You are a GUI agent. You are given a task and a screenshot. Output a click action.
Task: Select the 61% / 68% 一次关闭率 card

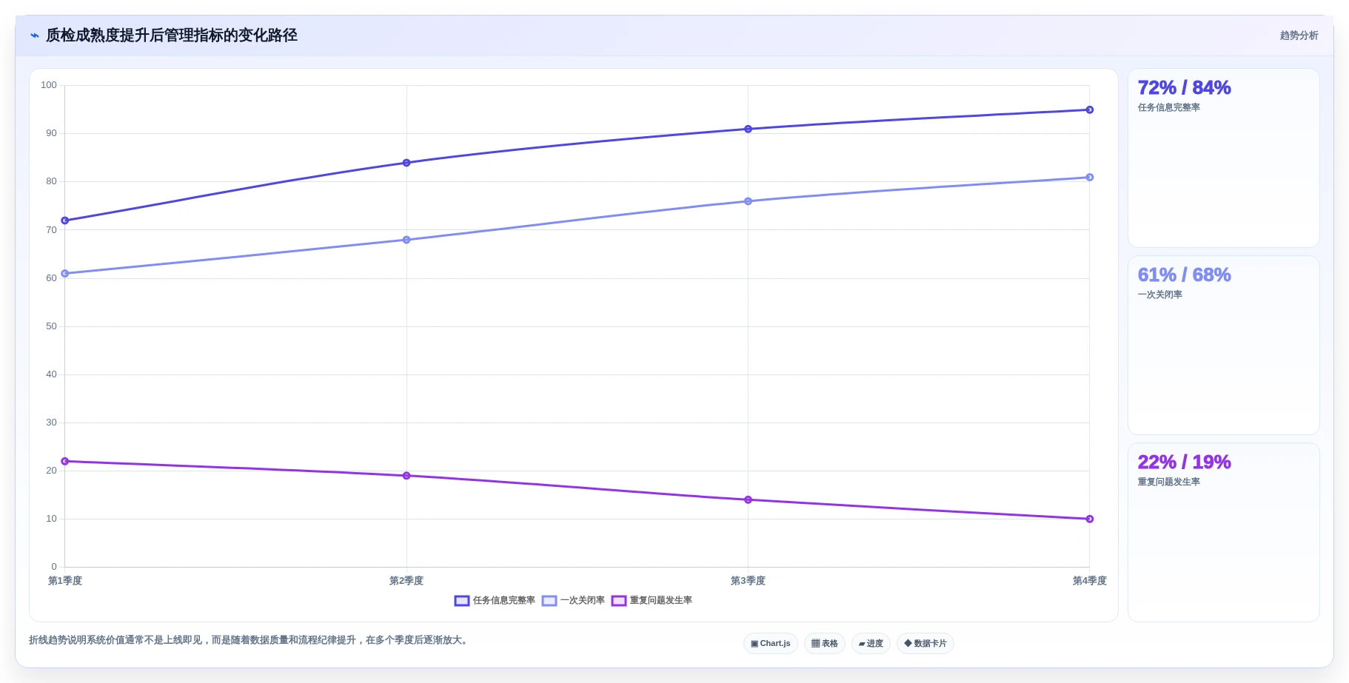coord(1224,346)
